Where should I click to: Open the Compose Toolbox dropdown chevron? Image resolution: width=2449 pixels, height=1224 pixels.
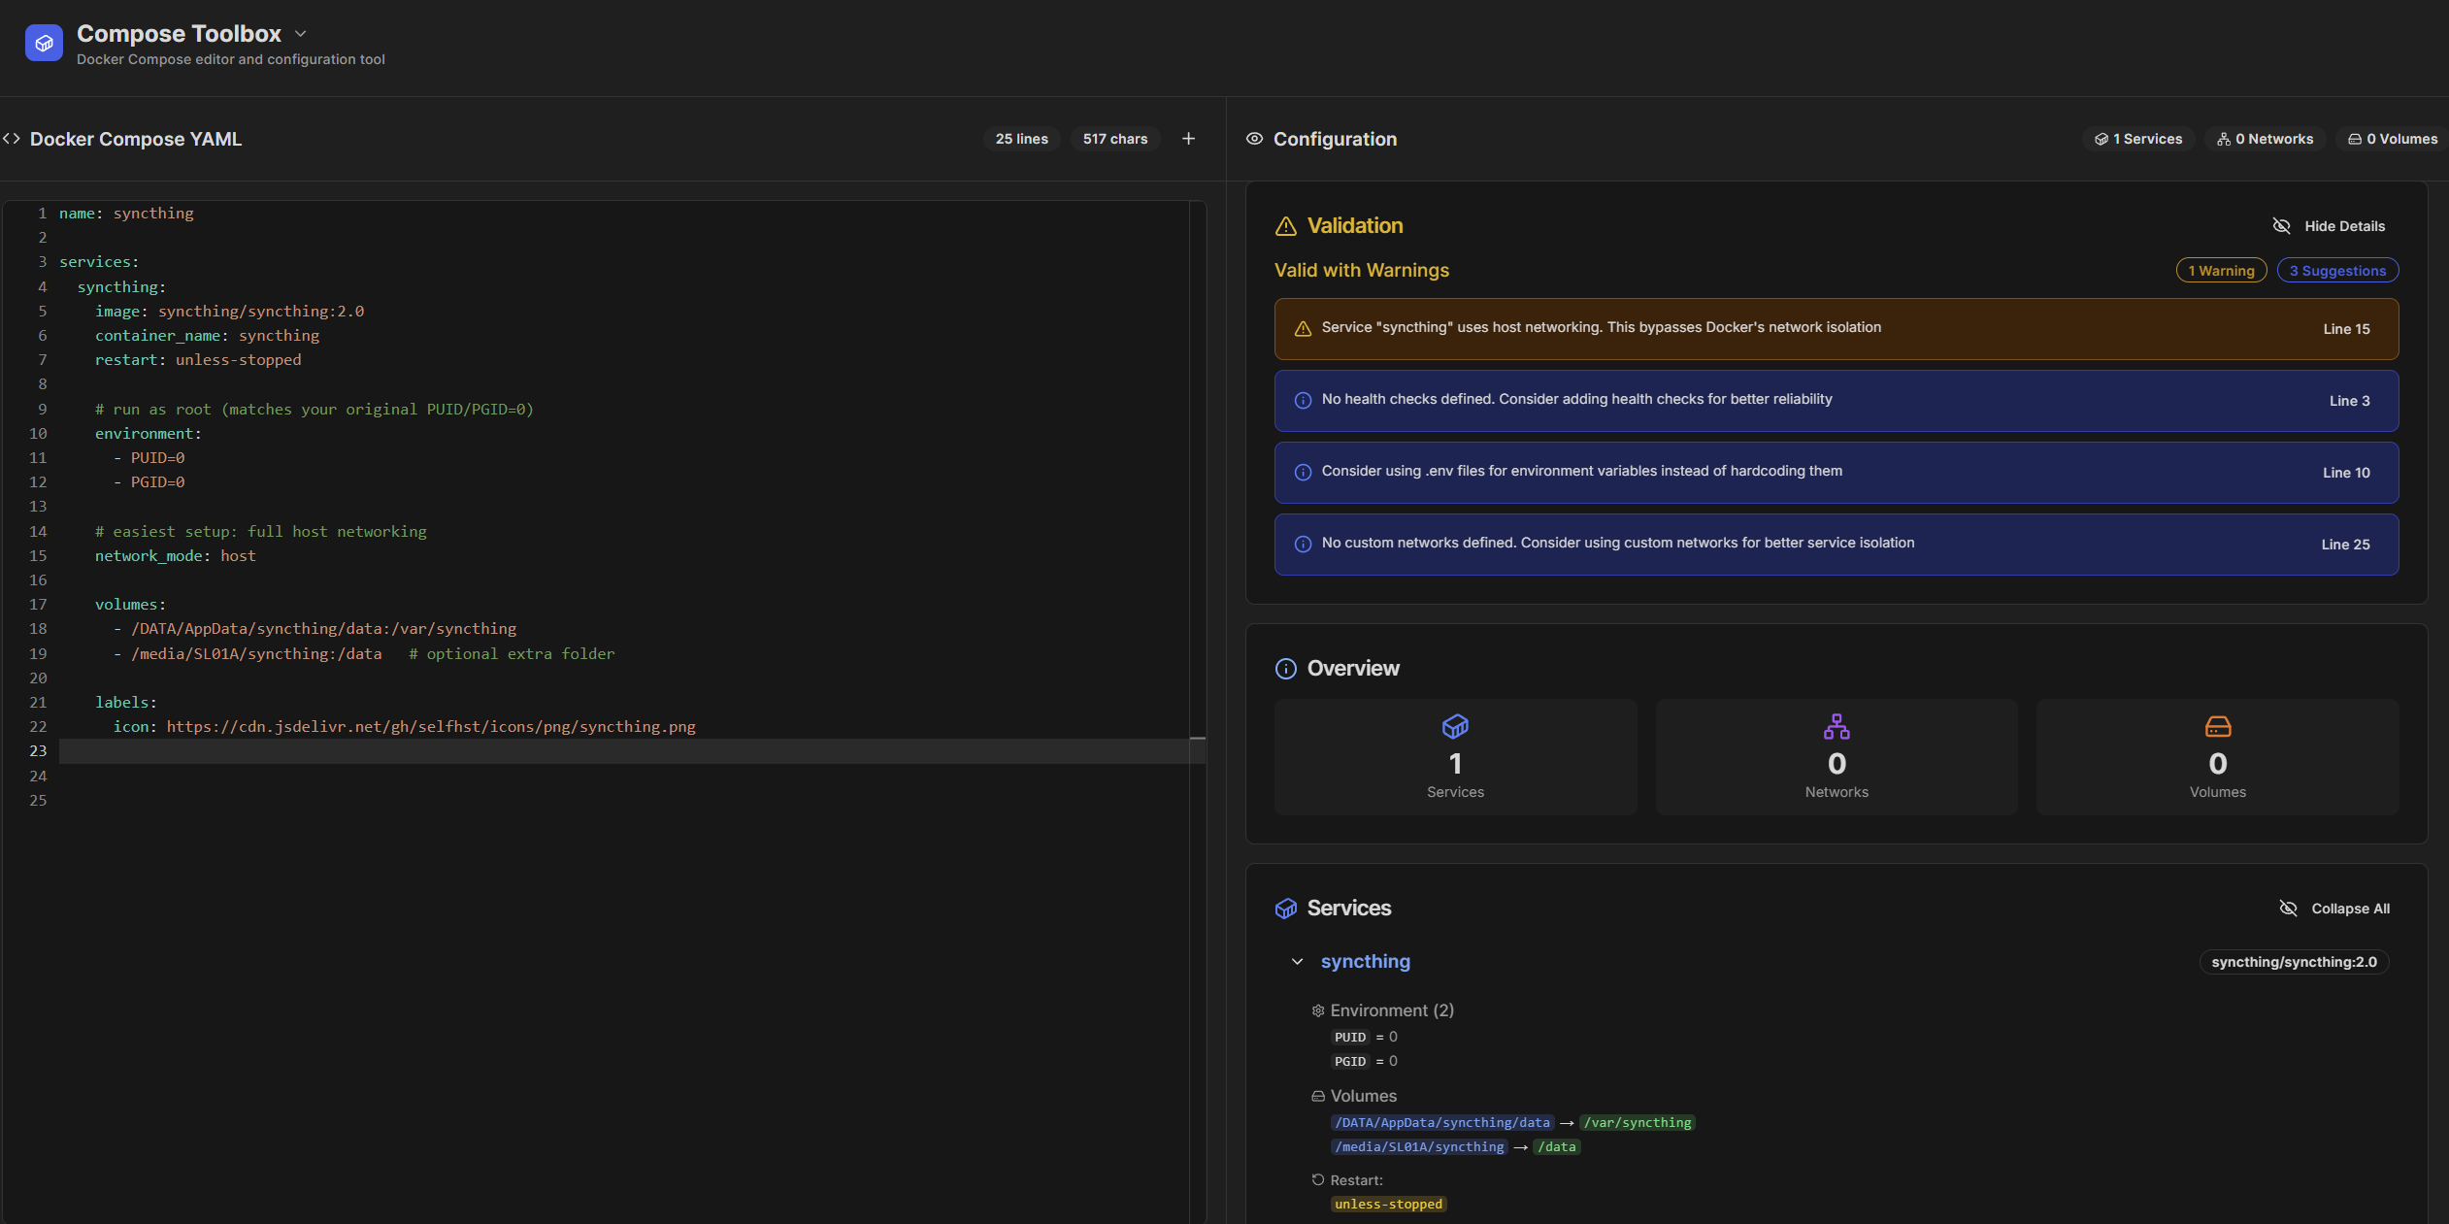301,34
